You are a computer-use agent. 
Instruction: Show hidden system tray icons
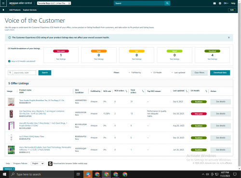[203, 174]
